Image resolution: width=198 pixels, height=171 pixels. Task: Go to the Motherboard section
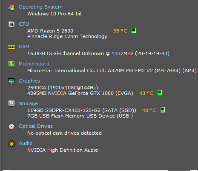(x=34, y=64)
